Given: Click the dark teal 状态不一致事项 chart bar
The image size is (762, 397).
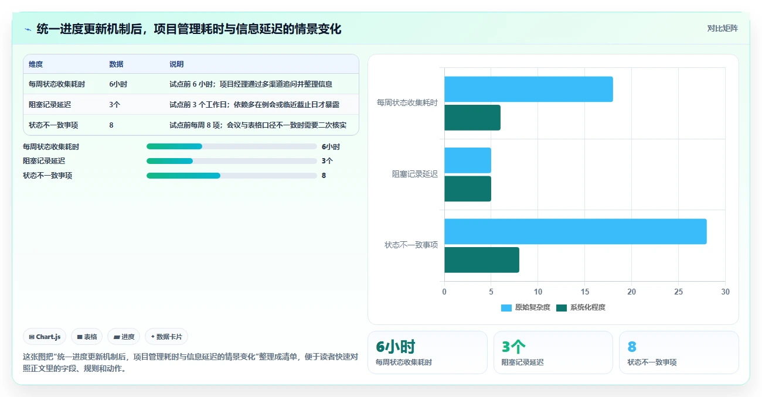Looking at the screenshot, I should (482, 259).
